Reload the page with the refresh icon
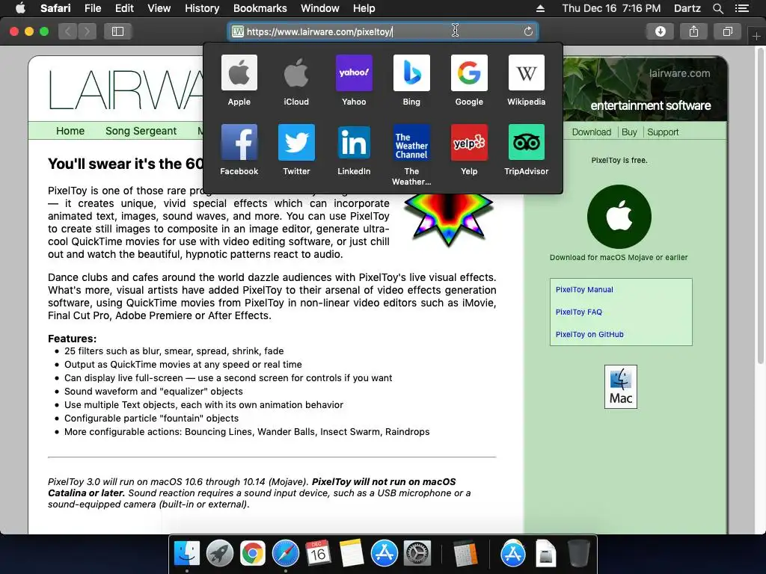Viewport: 766px width, 574px height. click(528, 31)
